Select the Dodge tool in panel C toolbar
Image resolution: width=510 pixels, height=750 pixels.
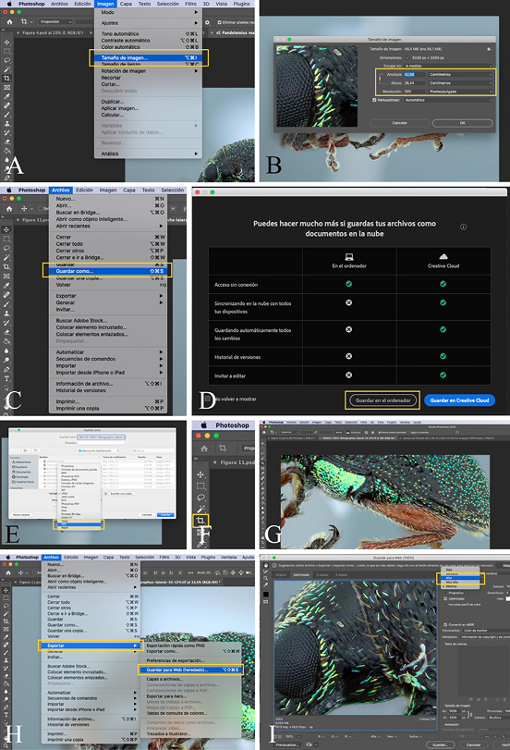tap(7, 360)
